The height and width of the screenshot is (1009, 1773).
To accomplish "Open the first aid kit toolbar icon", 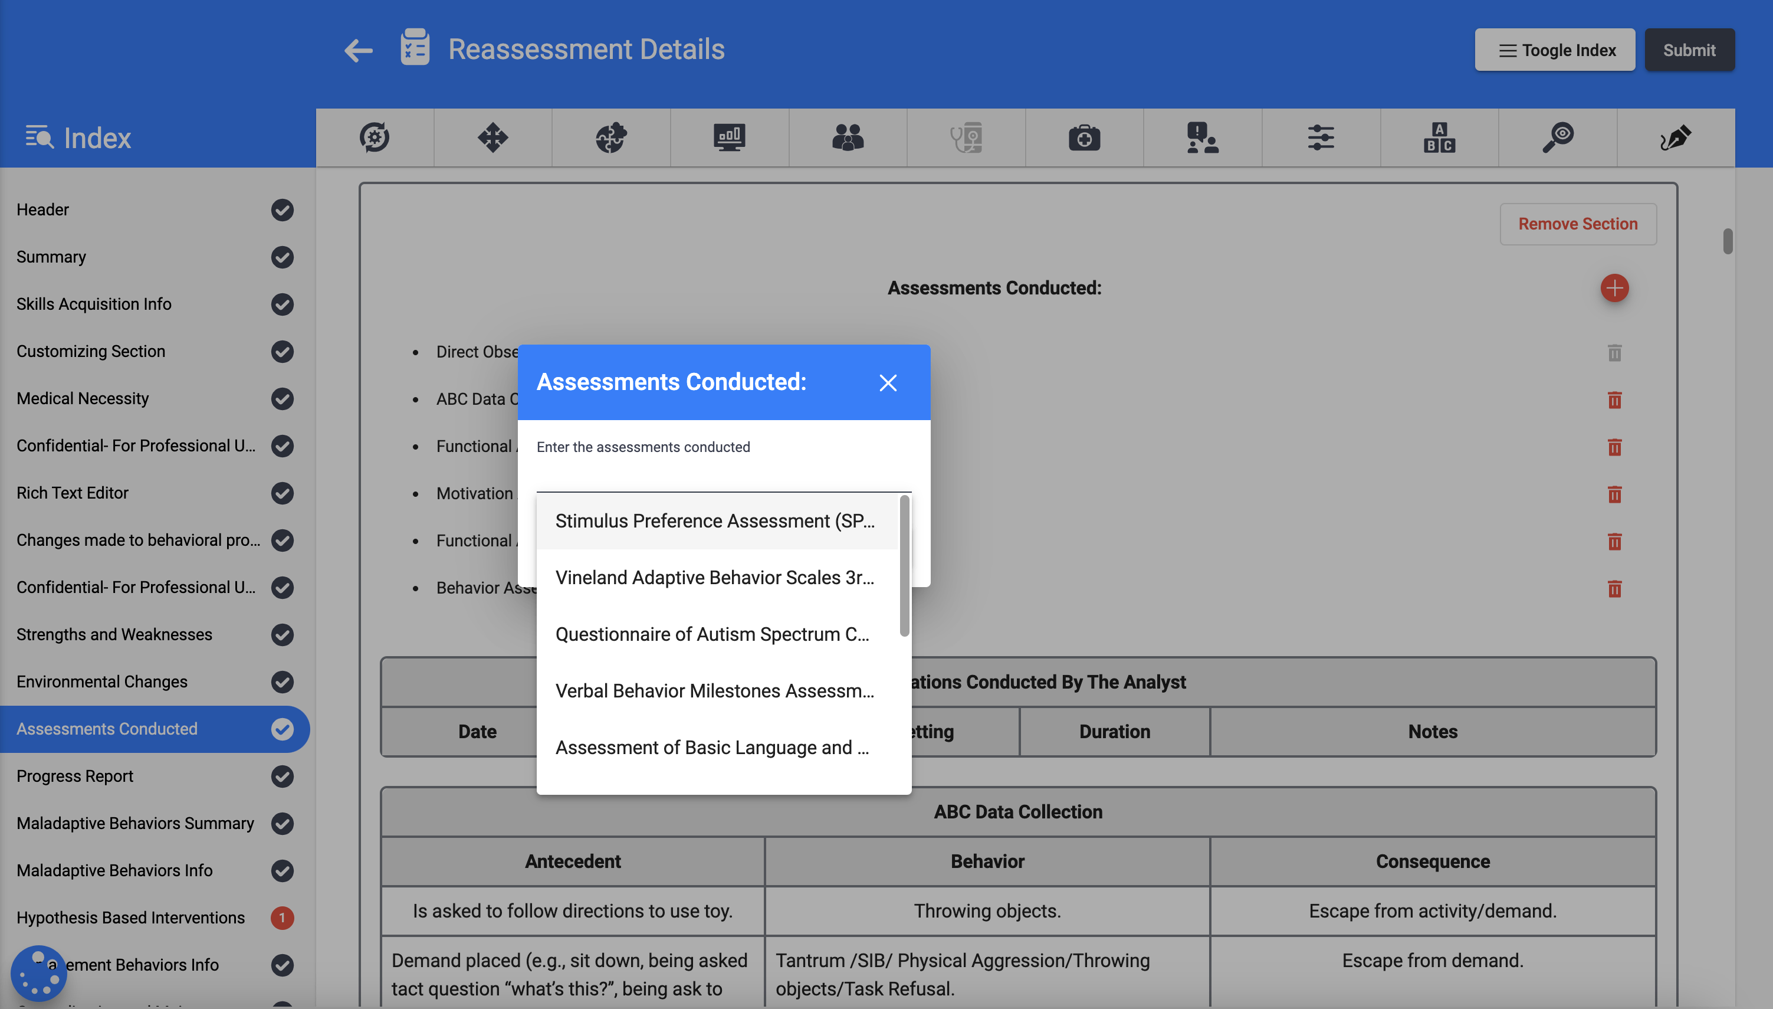I will pos(1083,137).
